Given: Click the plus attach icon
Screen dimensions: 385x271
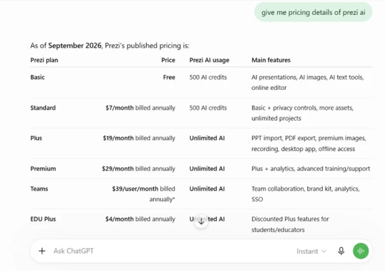Looking at the screenshot, I should pyautogui.click(x=42, y=251).
